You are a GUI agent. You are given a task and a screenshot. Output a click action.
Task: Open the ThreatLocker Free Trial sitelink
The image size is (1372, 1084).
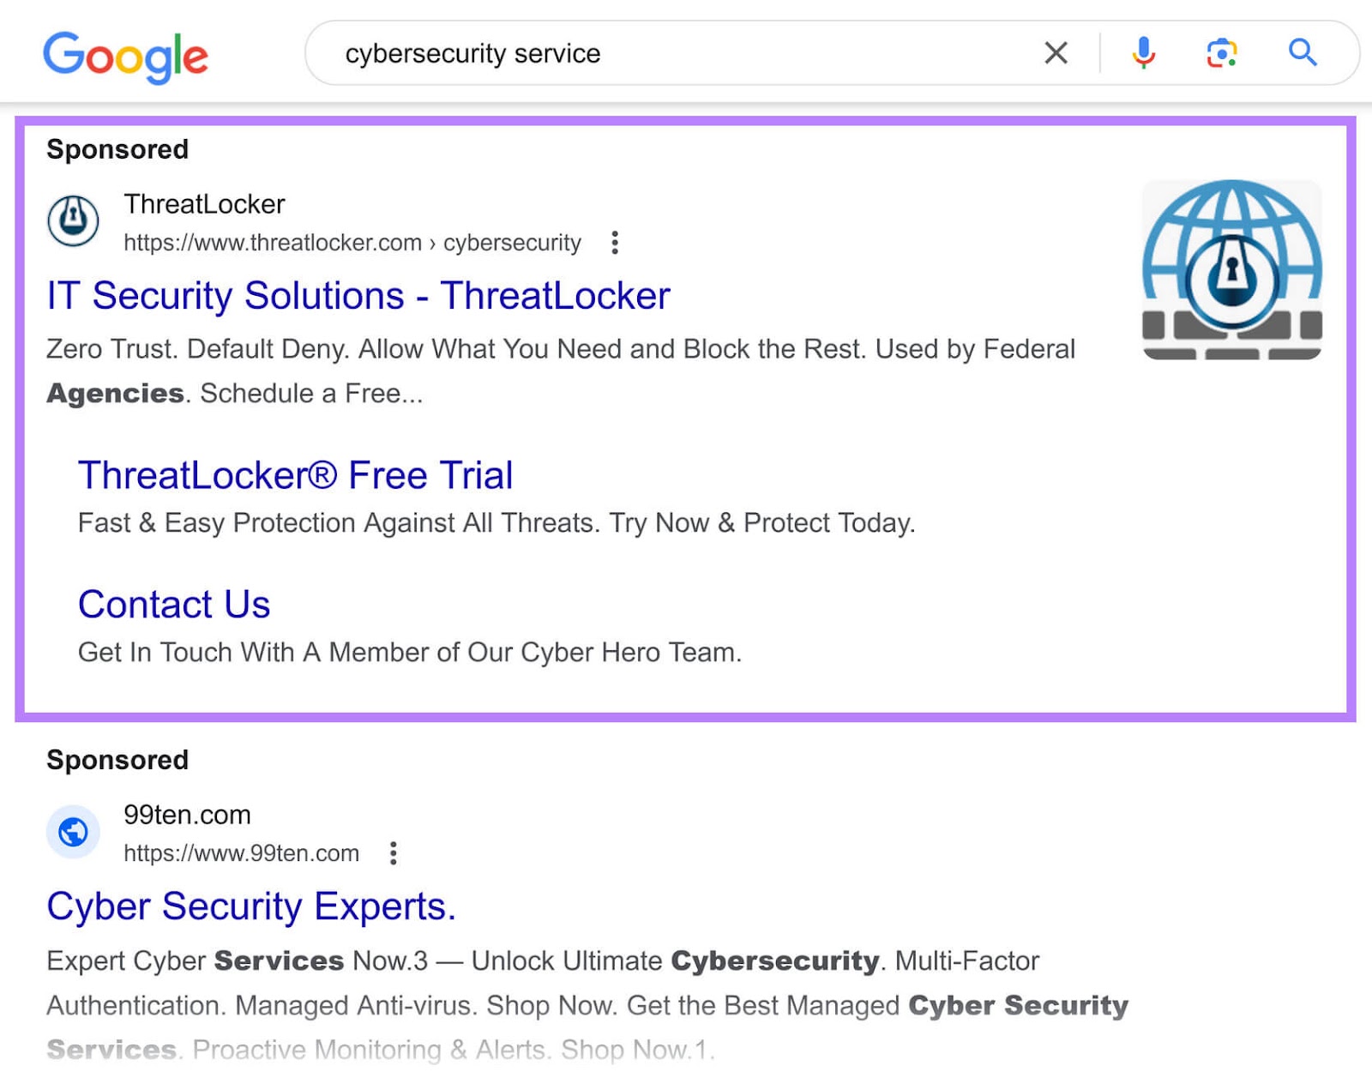coord(295,475)
